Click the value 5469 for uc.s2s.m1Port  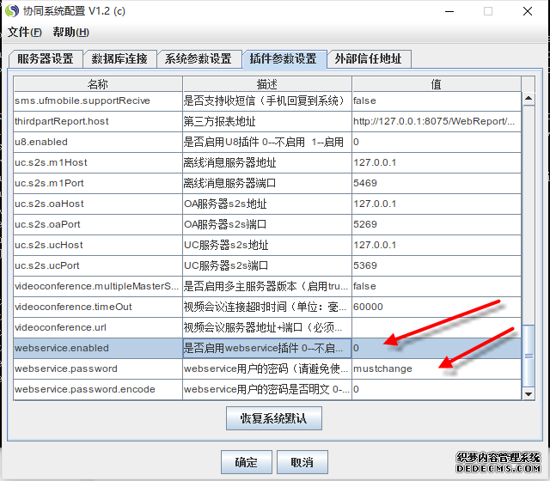[437, 183]
